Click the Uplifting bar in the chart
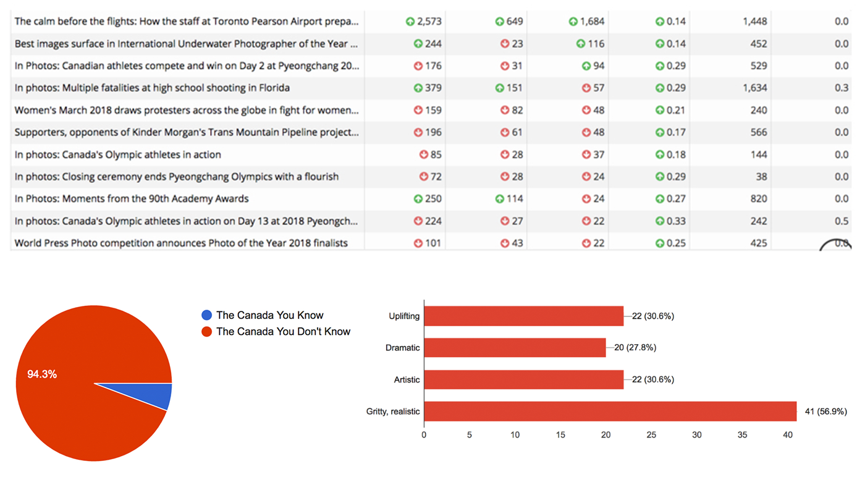This screenshot has width=865, height=482. (524, 316)
